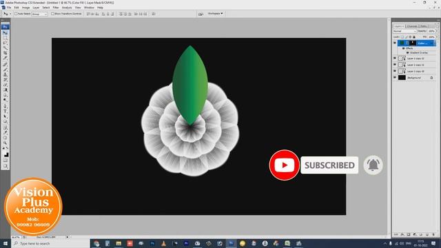Select the Move tool in toolbox
Screen dimensions: 441x248
(6, 32)
